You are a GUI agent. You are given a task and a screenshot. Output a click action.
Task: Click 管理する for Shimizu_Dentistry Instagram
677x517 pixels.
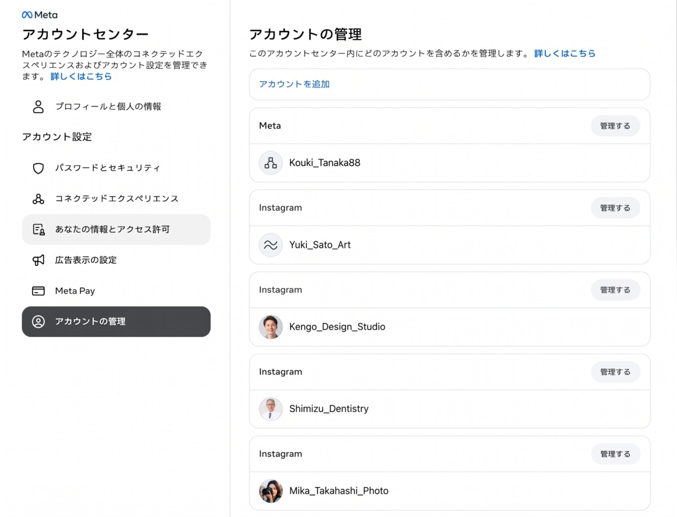tap(616, 372)
